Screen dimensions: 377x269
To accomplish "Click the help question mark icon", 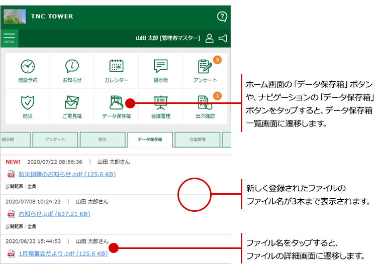I will [x=222, y=16].
